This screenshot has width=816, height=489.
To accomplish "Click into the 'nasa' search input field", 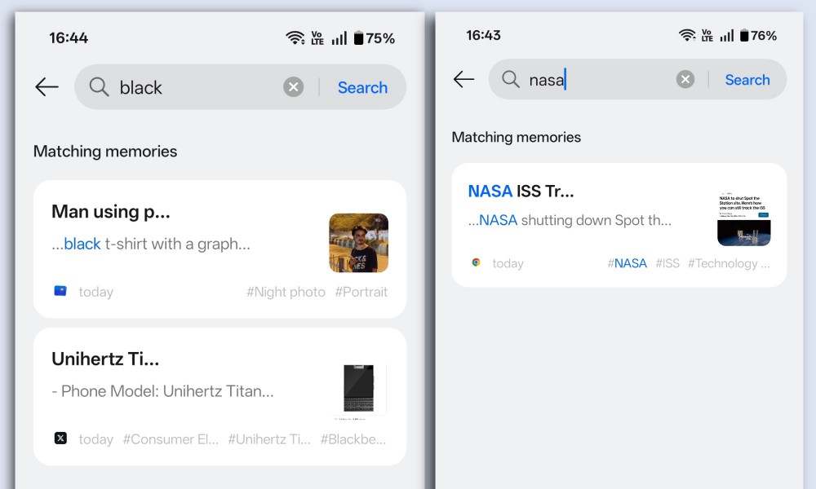I will 598,80.
